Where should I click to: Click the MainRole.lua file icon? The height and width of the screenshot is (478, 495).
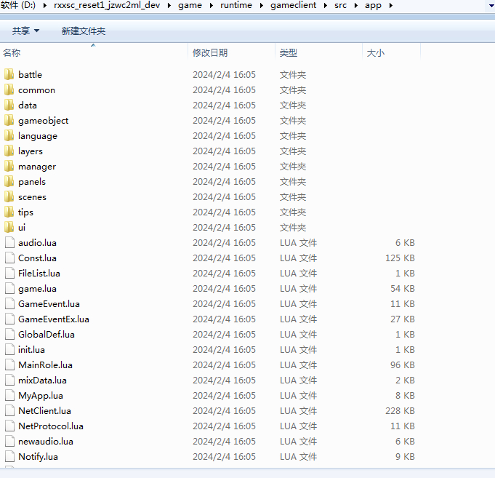point(9,365)
